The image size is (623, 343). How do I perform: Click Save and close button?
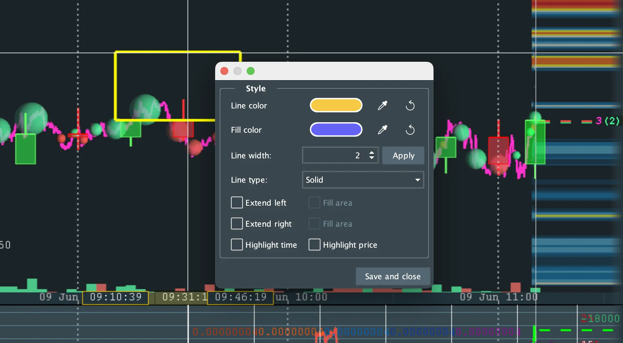(x=393, y=276)
